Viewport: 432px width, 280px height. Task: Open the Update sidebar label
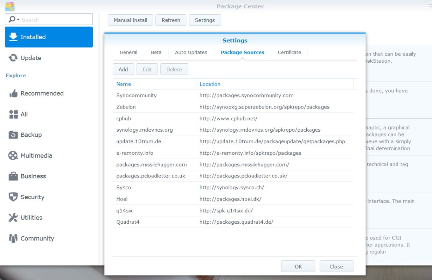(31, 58)
